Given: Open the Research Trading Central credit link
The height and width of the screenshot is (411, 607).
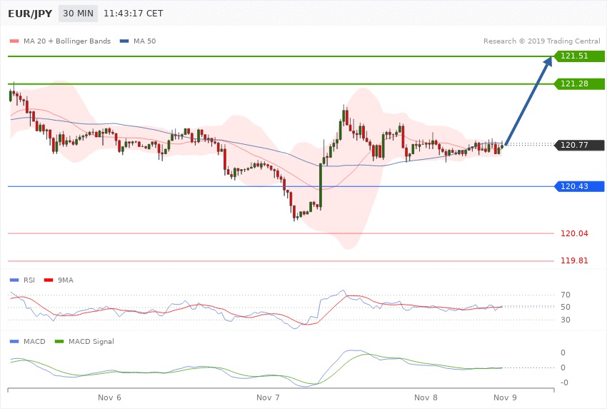Looking at the screenshot, I should click(542, 41).
